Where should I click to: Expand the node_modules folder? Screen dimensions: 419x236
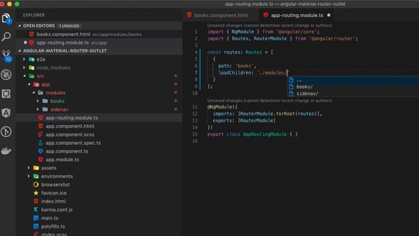pyautogui.click(x=24, y=68)
